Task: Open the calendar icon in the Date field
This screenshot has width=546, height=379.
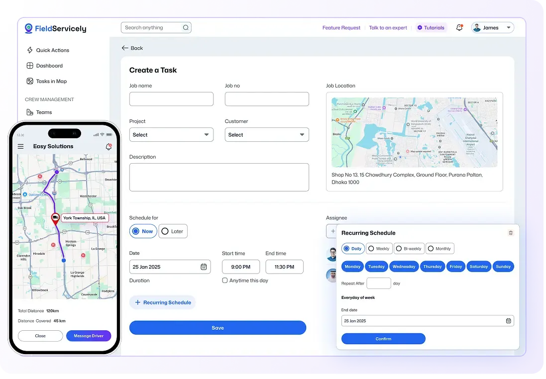Action: click(204, 267)
